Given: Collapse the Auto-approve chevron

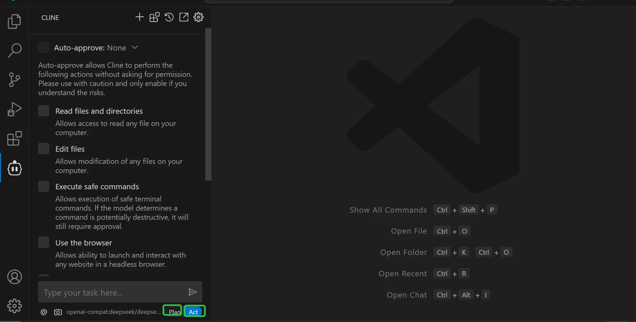Looking at the screenshot, I should click(x=135, y=47).
